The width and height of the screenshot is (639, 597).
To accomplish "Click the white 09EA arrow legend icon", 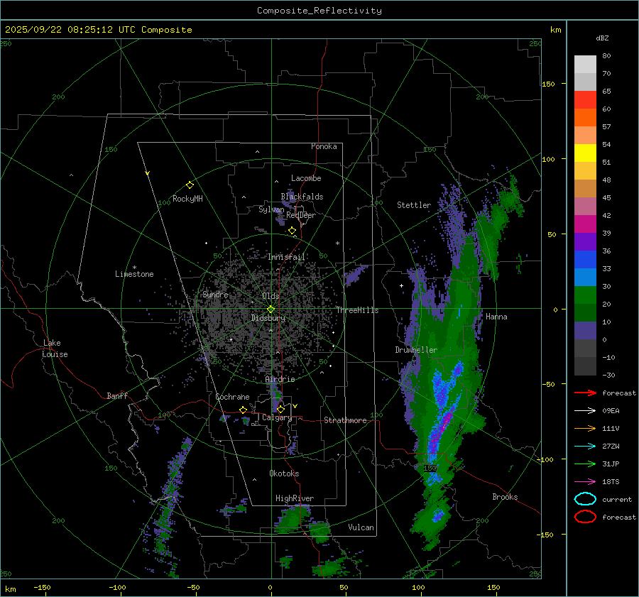I will [x=584, y=410].
